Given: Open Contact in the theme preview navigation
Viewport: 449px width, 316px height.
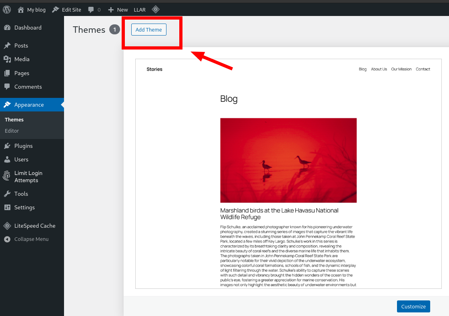Looking at the screenshot, I should coord(423,69).
